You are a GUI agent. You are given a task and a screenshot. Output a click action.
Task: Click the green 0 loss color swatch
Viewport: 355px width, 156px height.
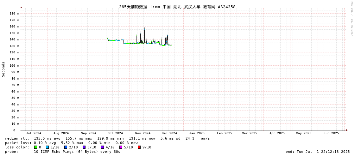point(35,147)
